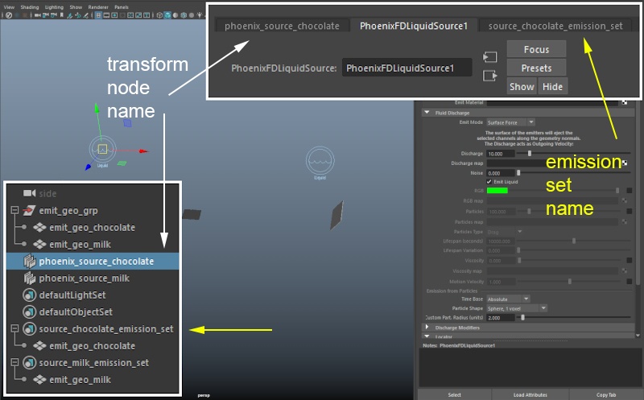Switch to phoenix_source_chocolate tab

(282, 26)
